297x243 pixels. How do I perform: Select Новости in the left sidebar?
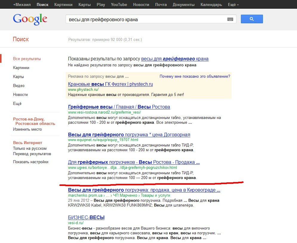20,94
